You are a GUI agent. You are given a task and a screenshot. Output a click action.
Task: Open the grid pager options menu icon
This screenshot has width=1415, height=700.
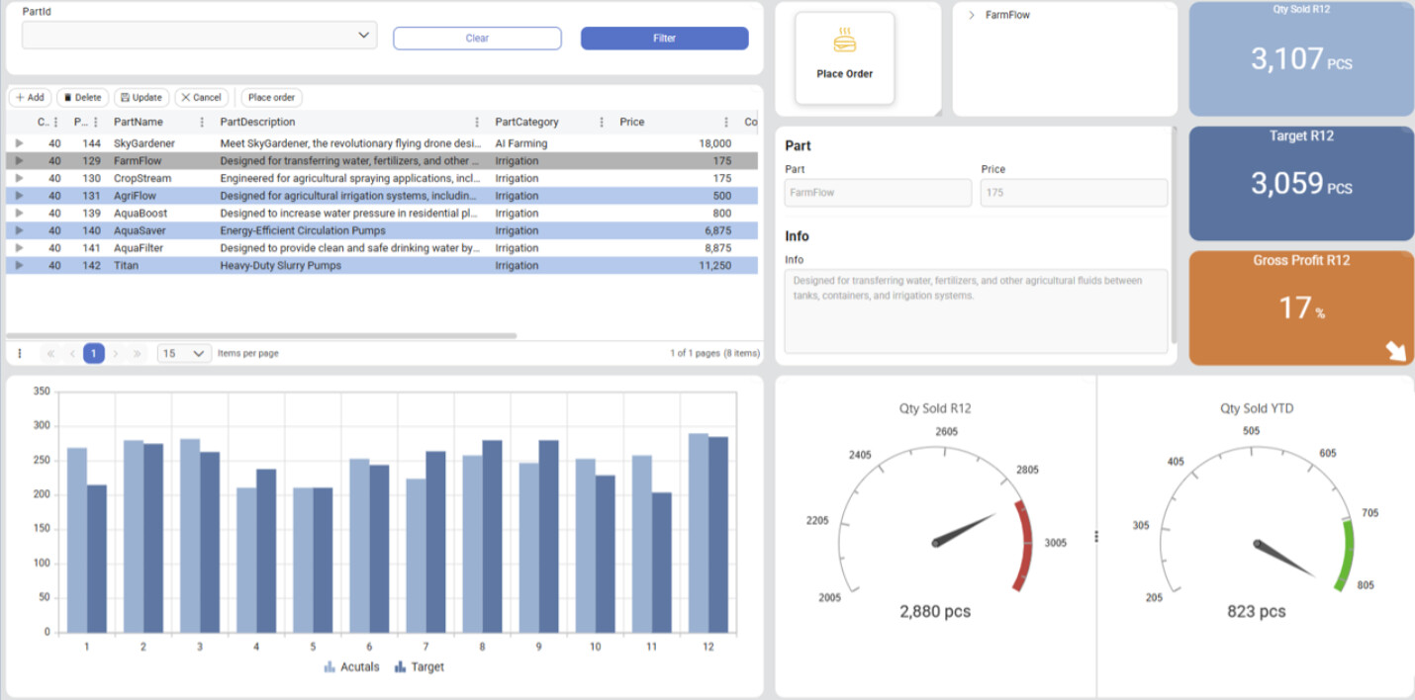[20, 353]
